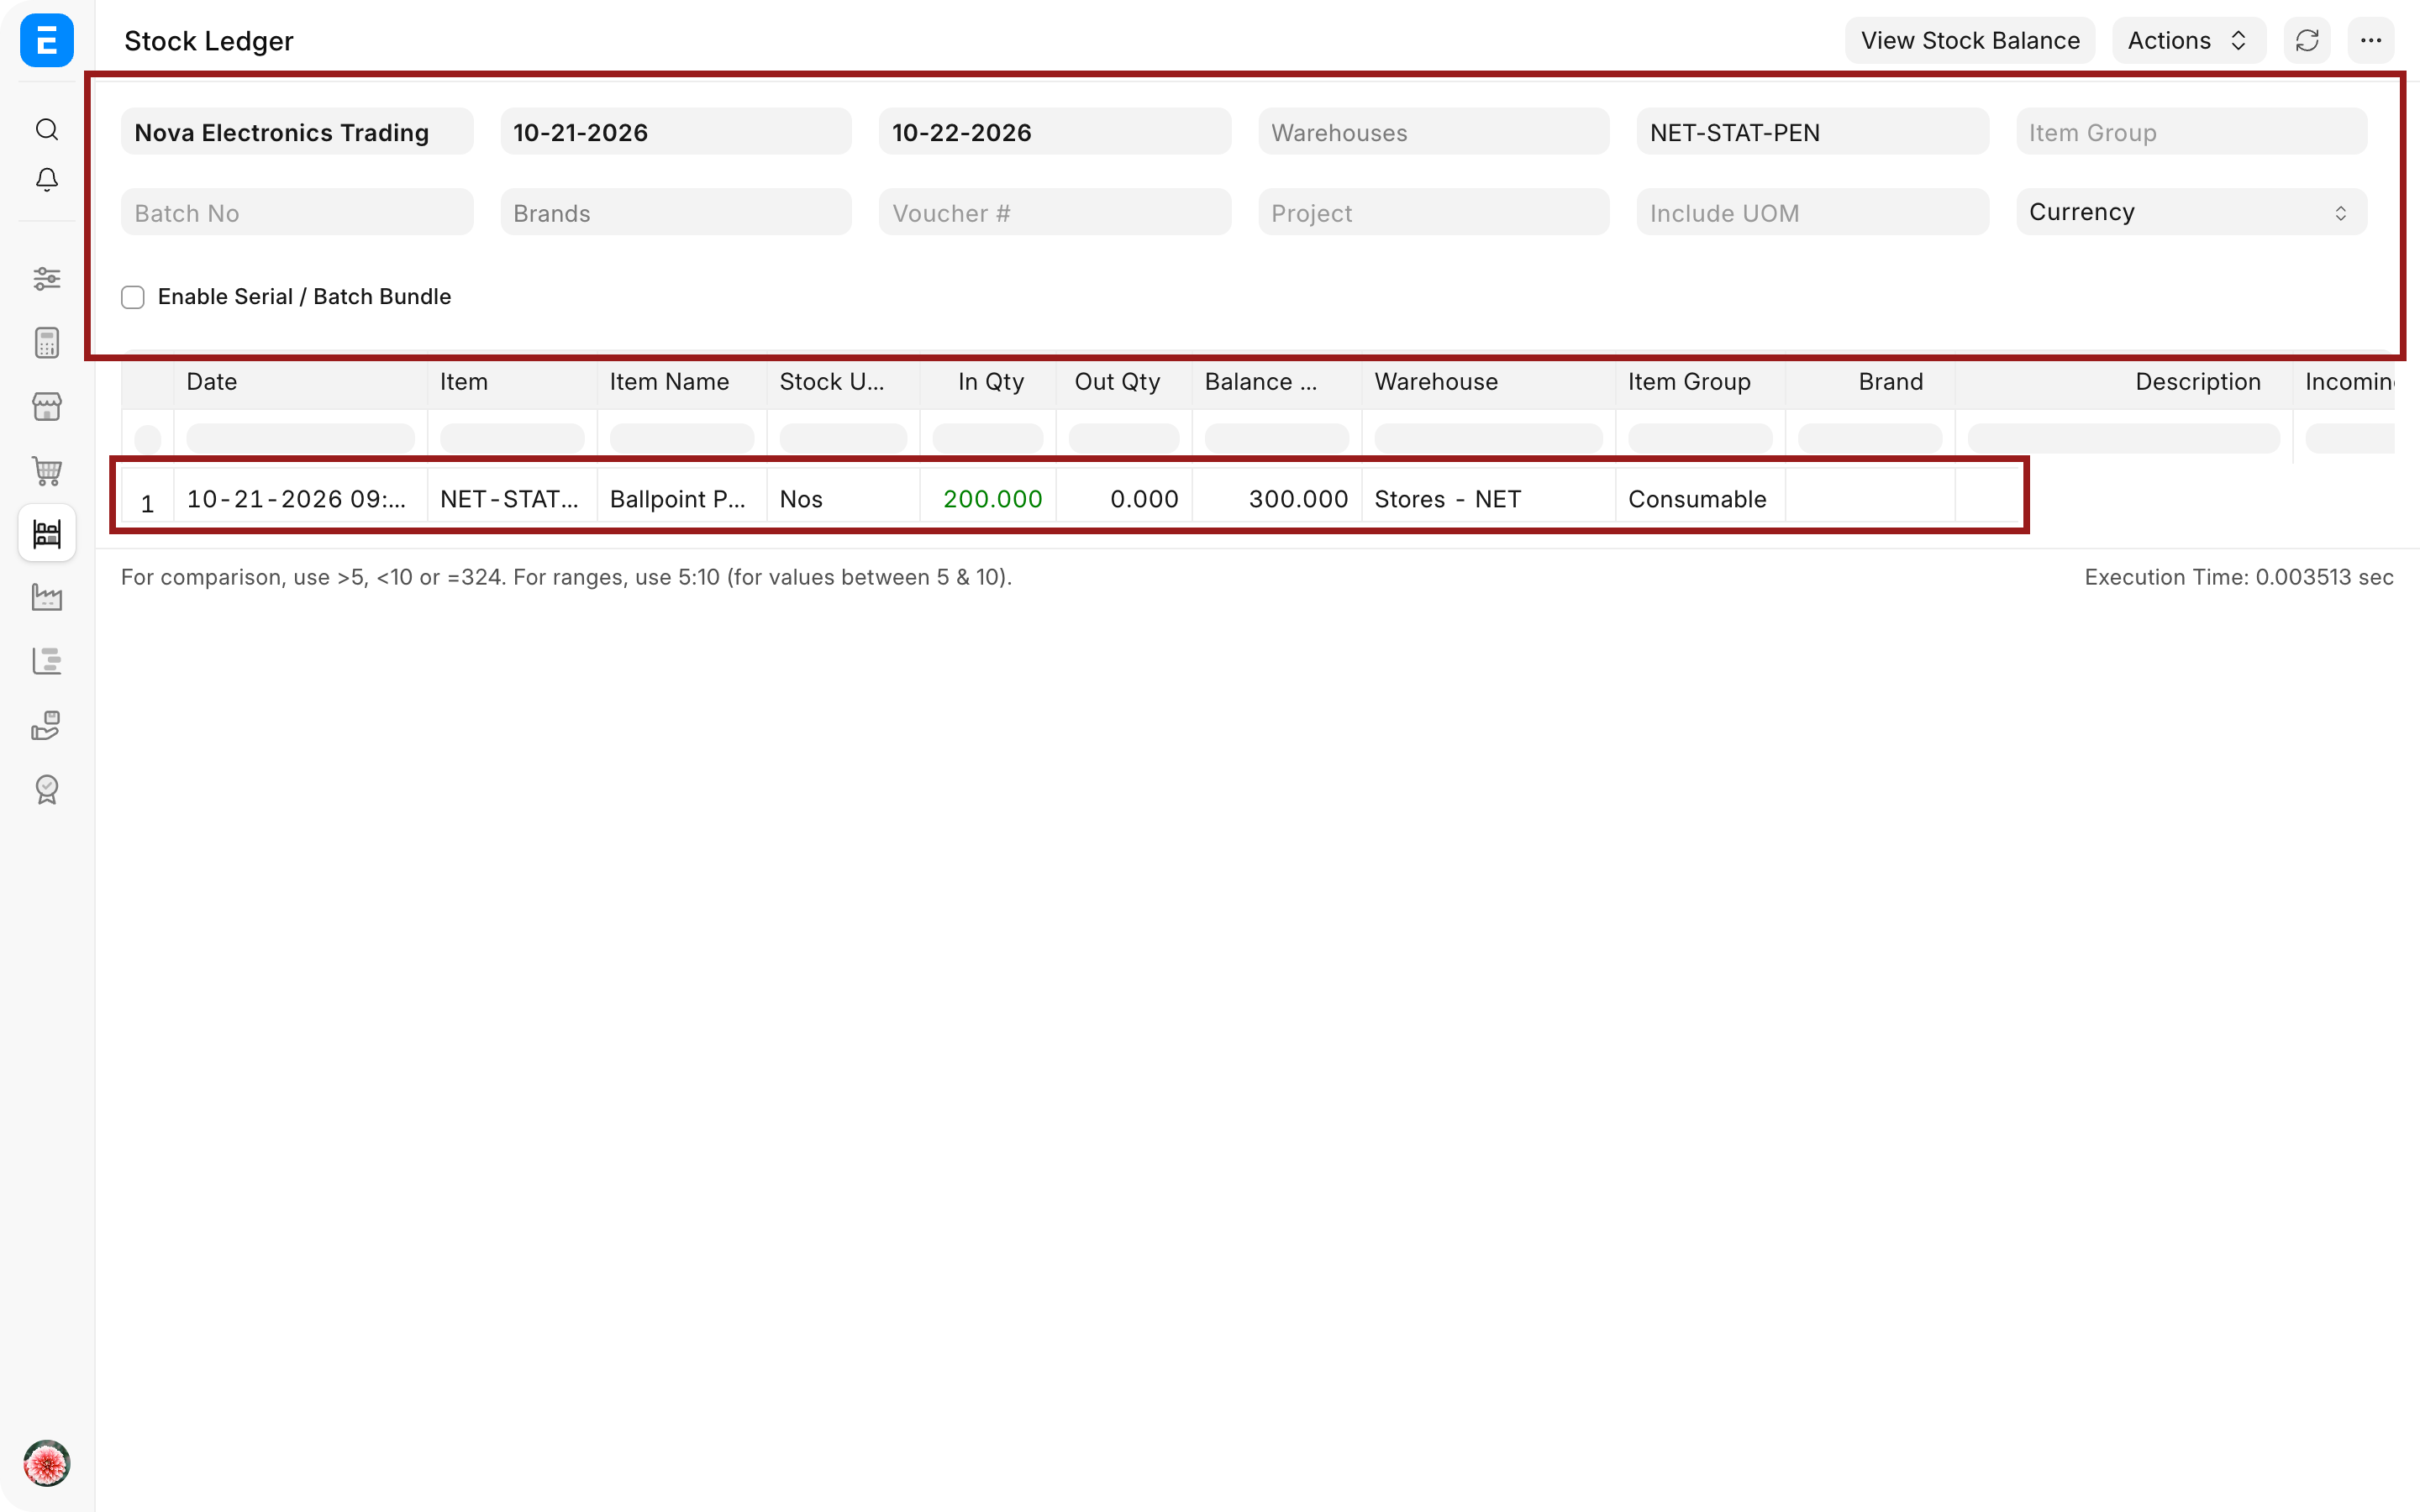The height and width of the screenshot is (1512, 2420).
Task: Open the projects chart sidebar icon
Action: (47, 661)
